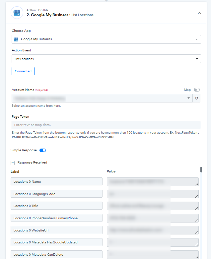Click the Connected button
The image size is (211, 259).
click(x=23, y=71)
